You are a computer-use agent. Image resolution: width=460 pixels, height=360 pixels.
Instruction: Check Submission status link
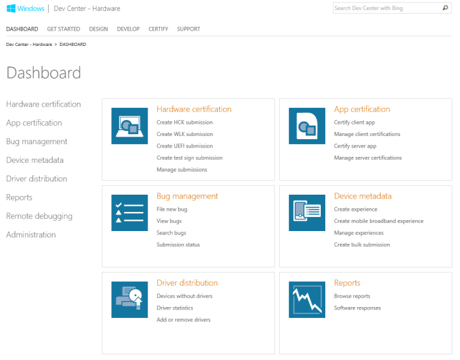click(x=178, y=244)
